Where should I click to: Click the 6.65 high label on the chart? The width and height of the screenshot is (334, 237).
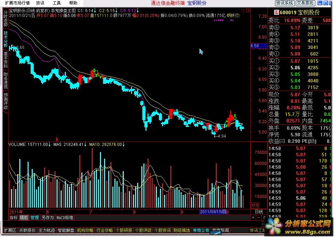coord(20,48)
